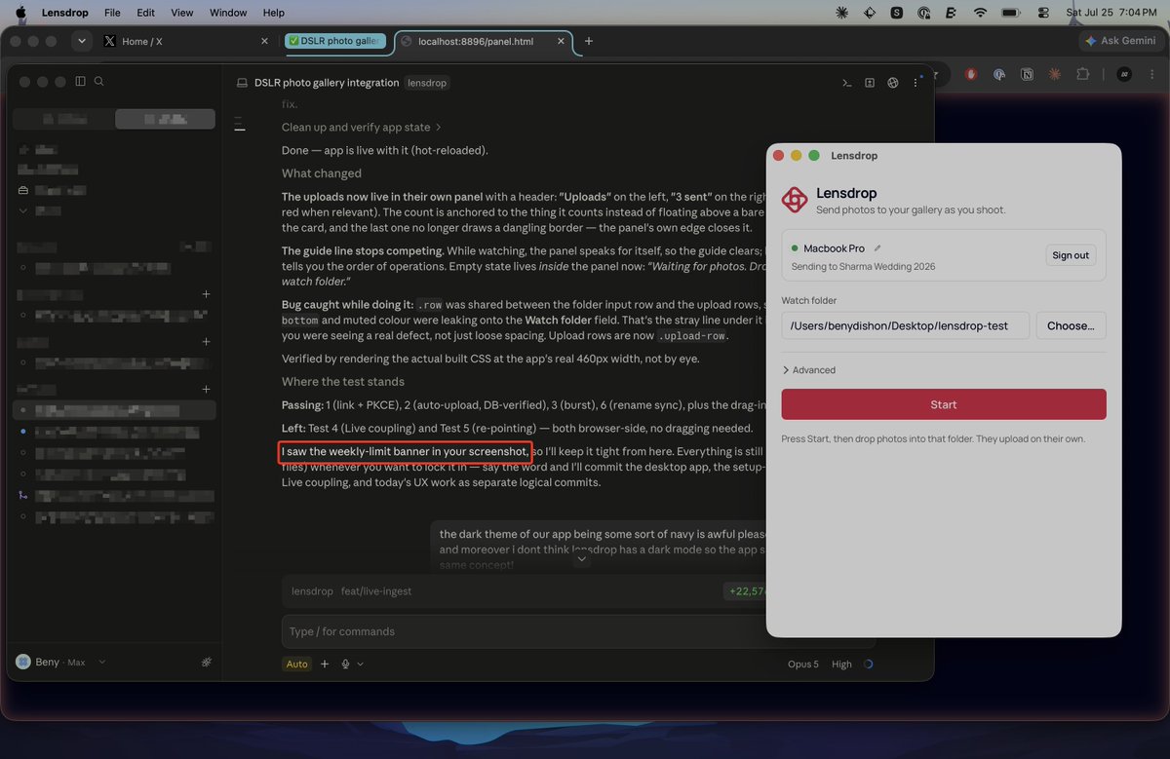This screenshot has width=1170, height=759.
Task: Select the localhost:8896/panel.html tab
Action: coord(482,41)
